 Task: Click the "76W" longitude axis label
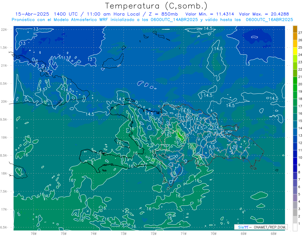34,233
